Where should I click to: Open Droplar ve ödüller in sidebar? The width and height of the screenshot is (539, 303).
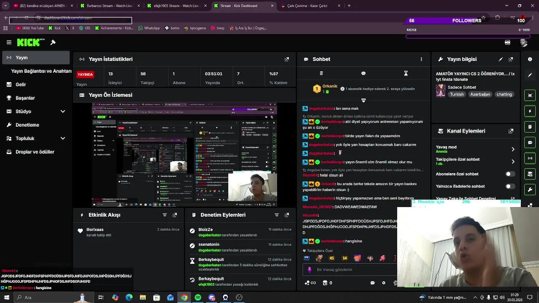tap(36, 152)
